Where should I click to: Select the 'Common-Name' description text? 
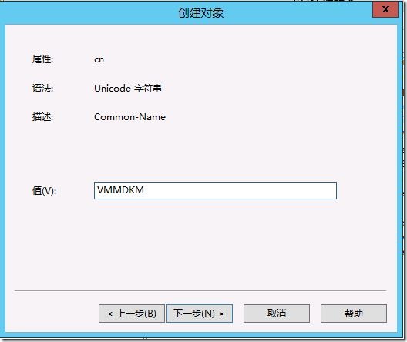[x=129, y=117]
